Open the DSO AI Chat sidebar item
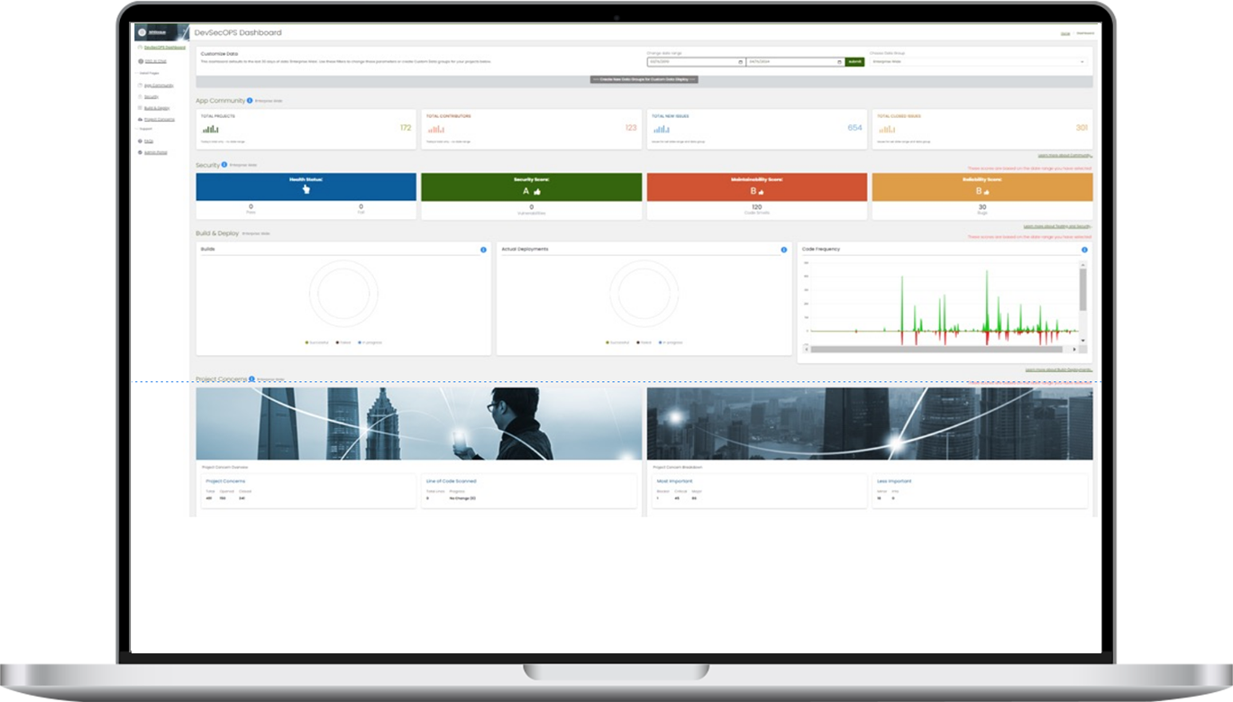This screenshot has height=702, width=1233. pos(156,61)
